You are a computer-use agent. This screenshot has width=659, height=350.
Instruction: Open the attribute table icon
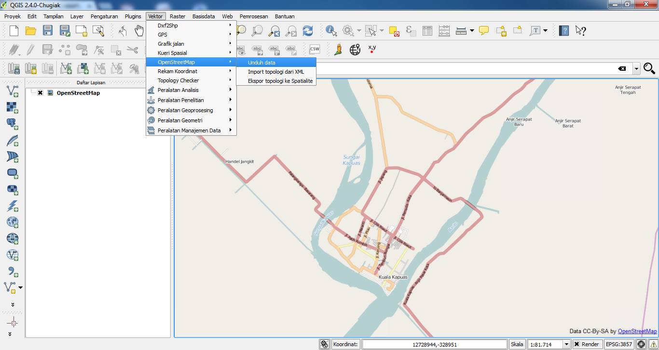tap(427, 30)
